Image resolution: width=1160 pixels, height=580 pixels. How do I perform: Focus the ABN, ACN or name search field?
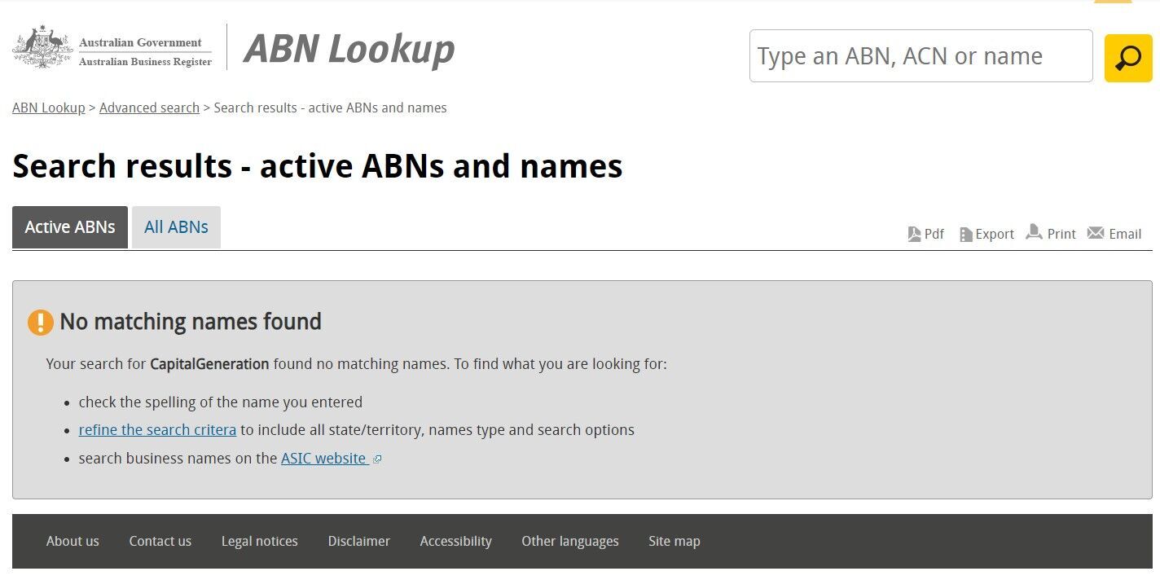pyautogui.click(x=921, y=56)
